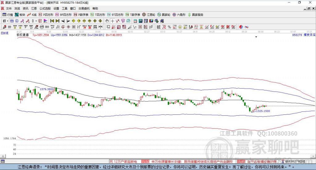Select the Gann fan lines tool
This screenshot has height=170, width=316.
tap(114, 27)
